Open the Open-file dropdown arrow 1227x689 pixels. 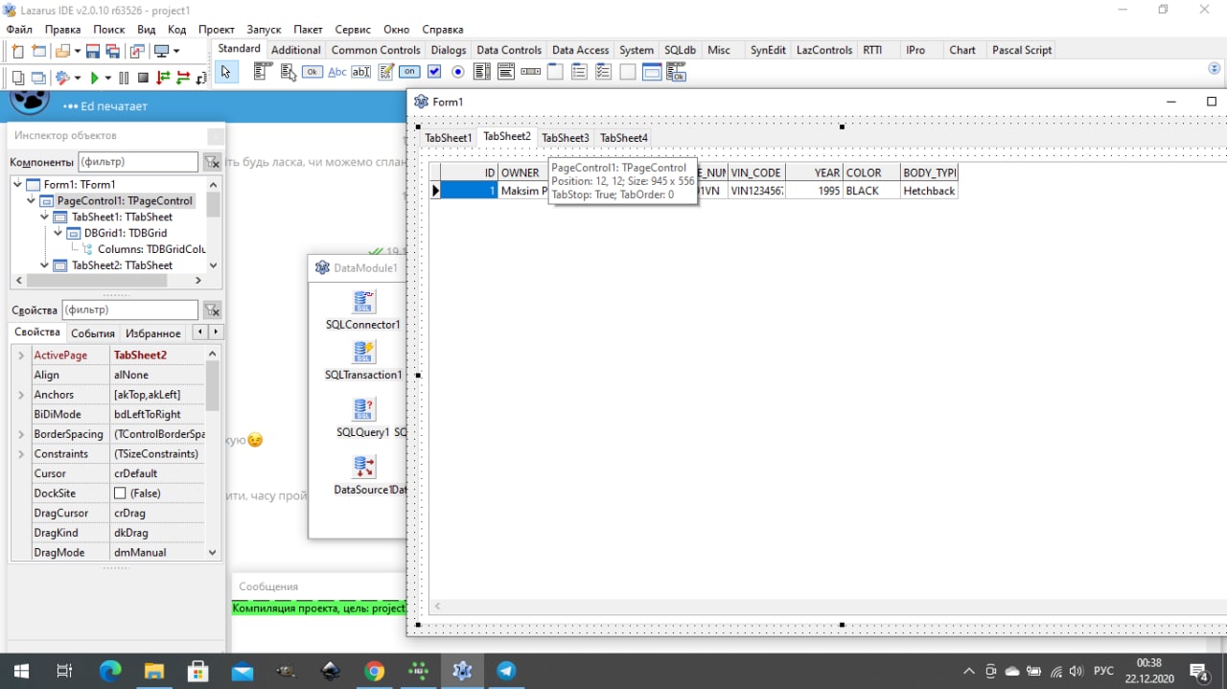77,52
